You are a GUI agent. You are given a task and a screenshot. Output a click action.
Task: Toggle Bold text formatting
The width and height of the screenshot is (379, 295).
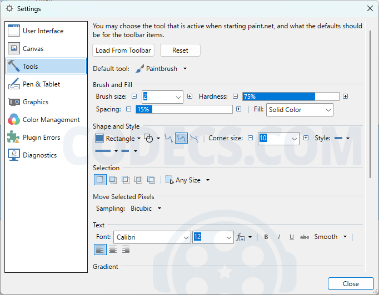coord(266,237)
